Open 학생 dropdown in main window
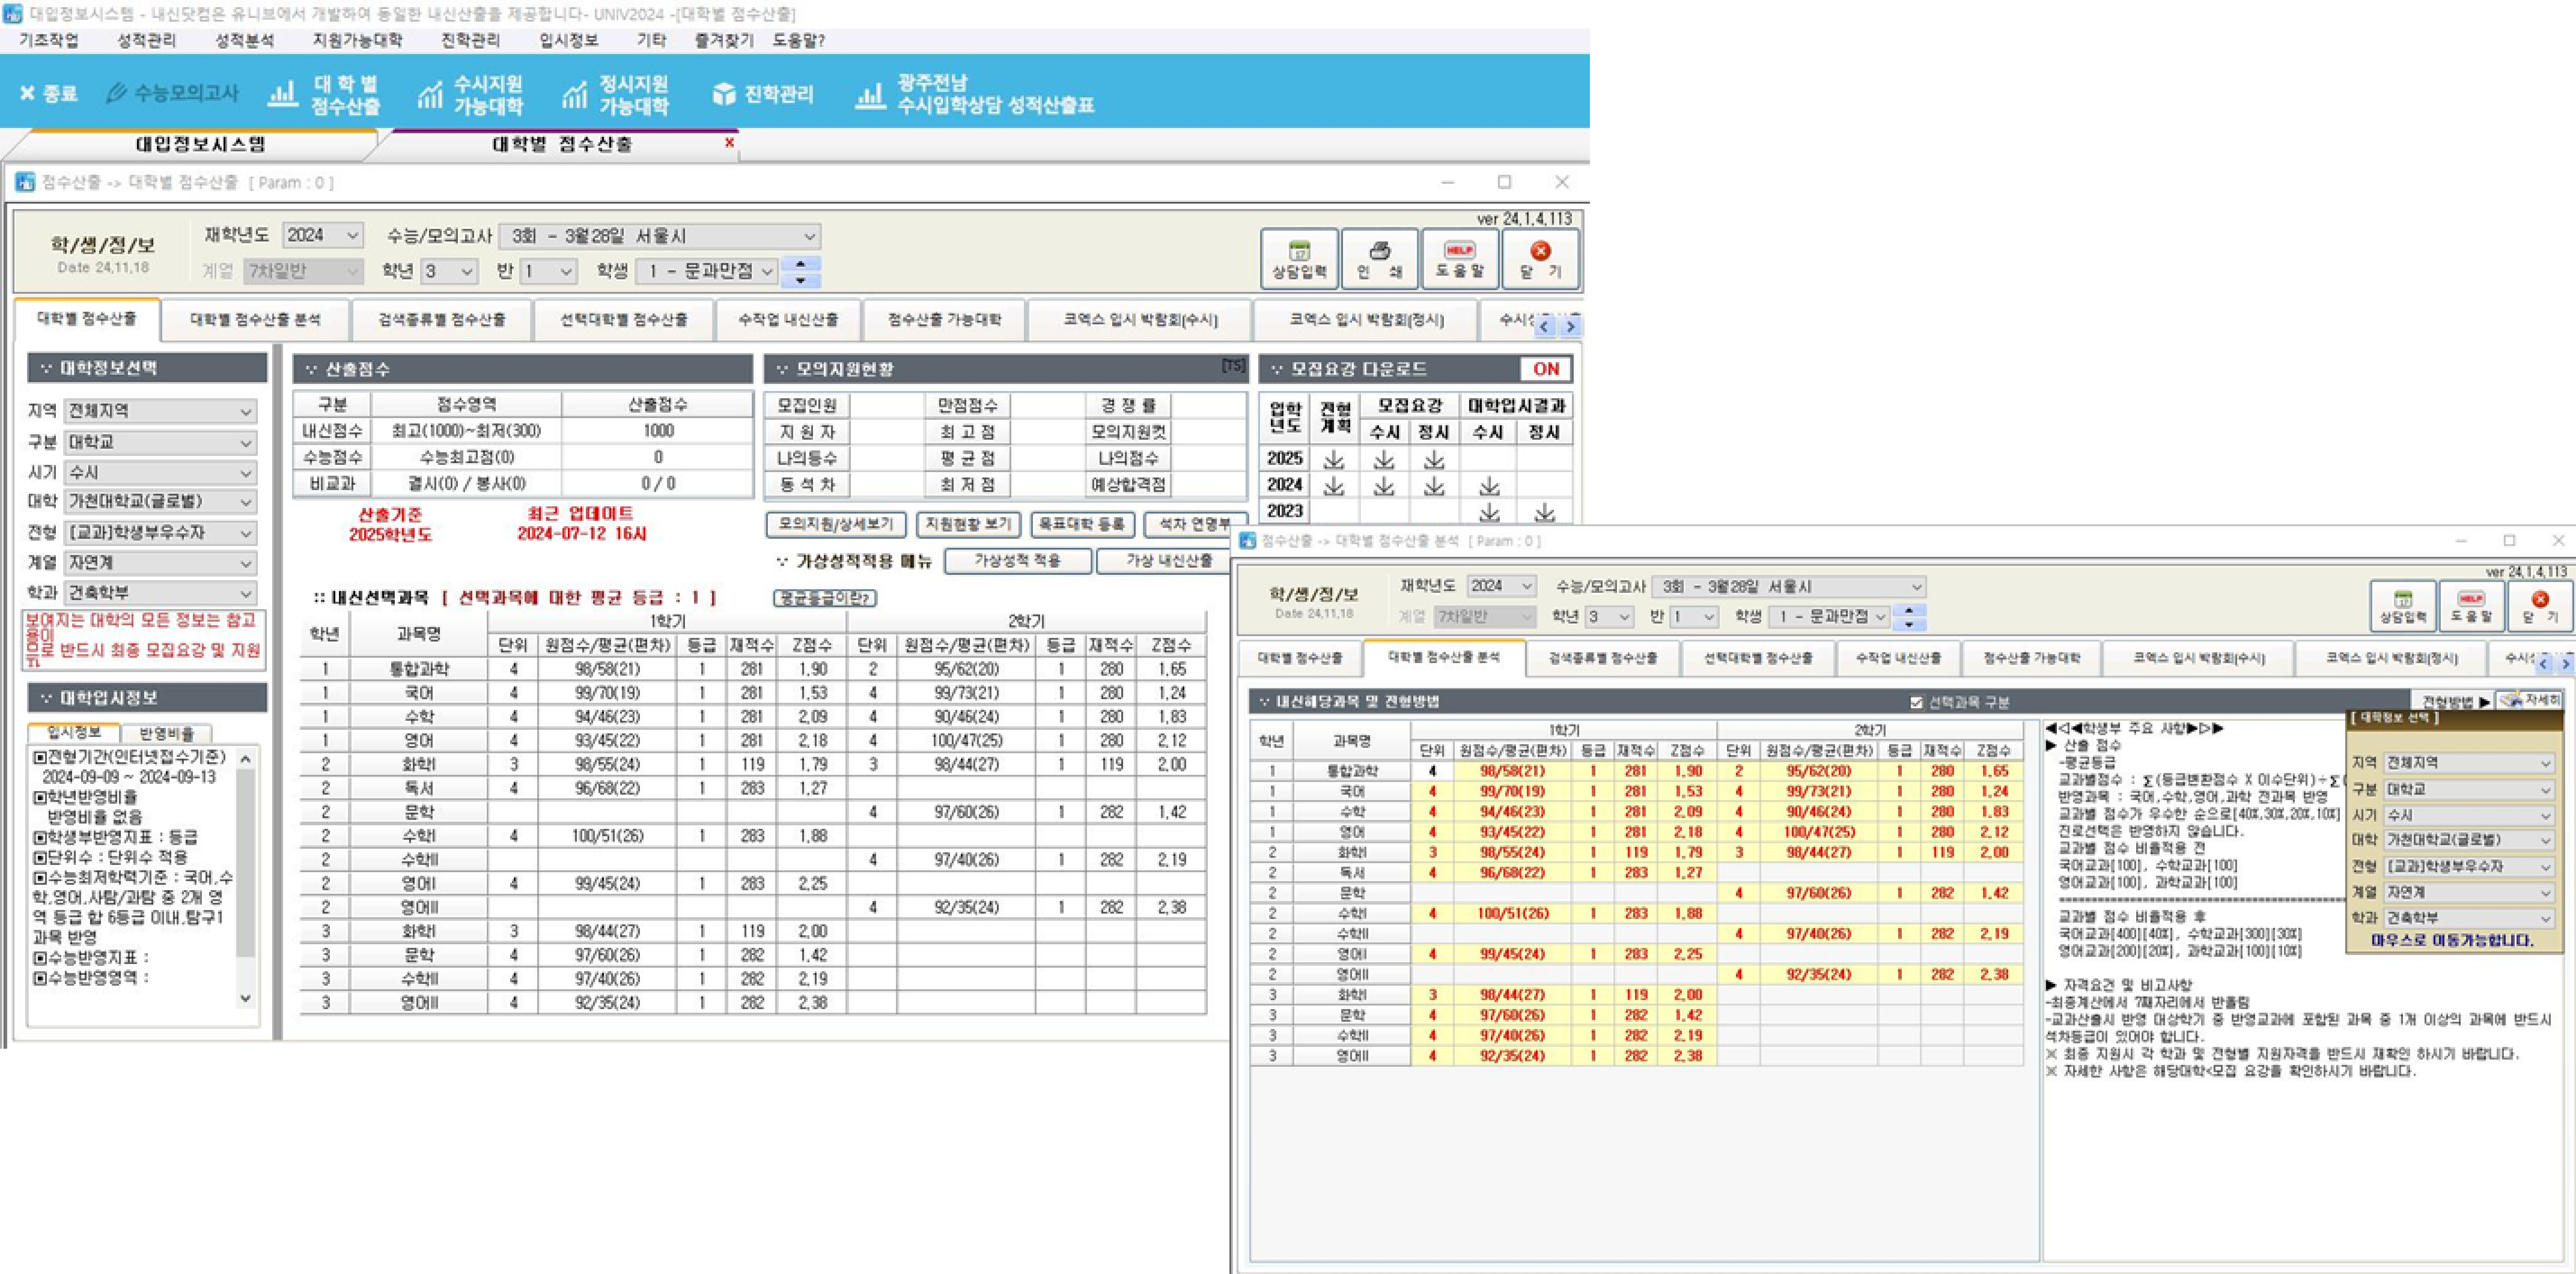The width and height of the screenshot is (2576, 1274). click(x=706, y=271)
